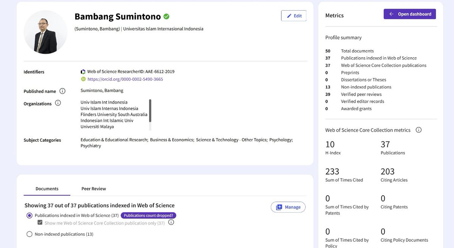
Task: Click the Web of Science ResearcherID icon
Action: tap(83, 71)
